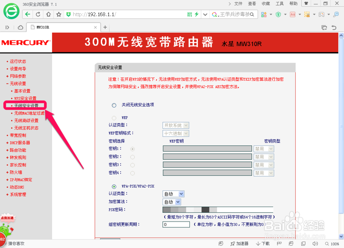Click 加速器 in status bar
The width and height of the screenshot is (344, 248).
[239, 244]
